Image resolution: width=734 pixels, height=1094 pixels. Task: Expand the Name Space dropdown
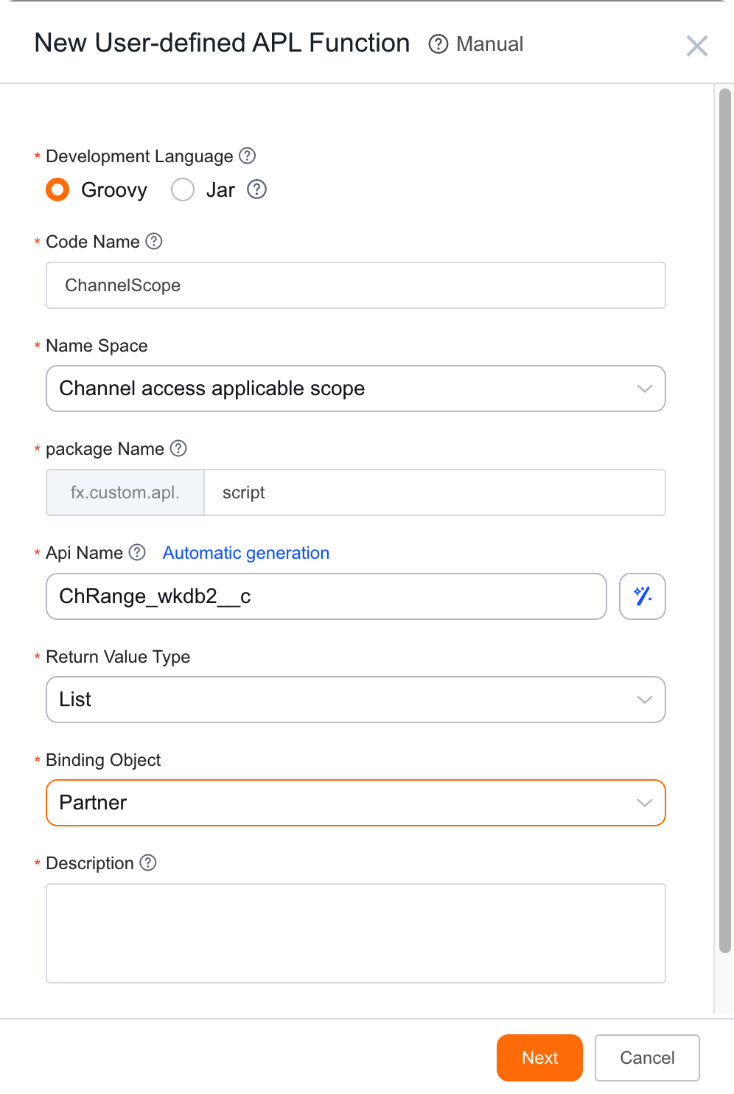tap(356, 389)
